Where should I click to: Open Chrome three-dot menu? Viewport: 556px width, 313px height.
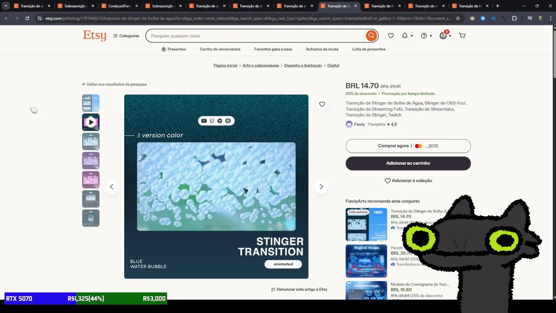click(x=550, y=18)
